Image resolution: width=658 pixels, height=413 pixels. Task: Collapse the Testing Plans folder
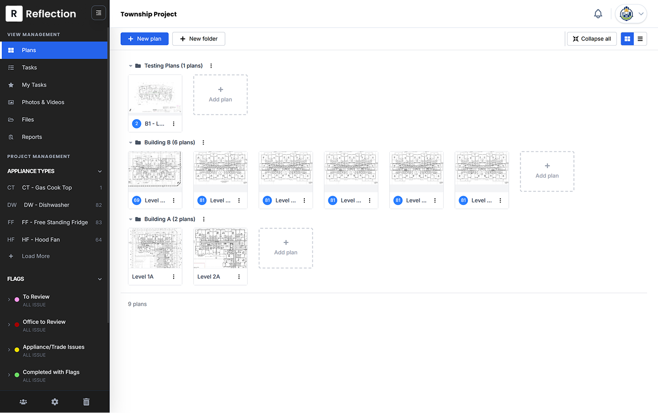coord(131,66)
